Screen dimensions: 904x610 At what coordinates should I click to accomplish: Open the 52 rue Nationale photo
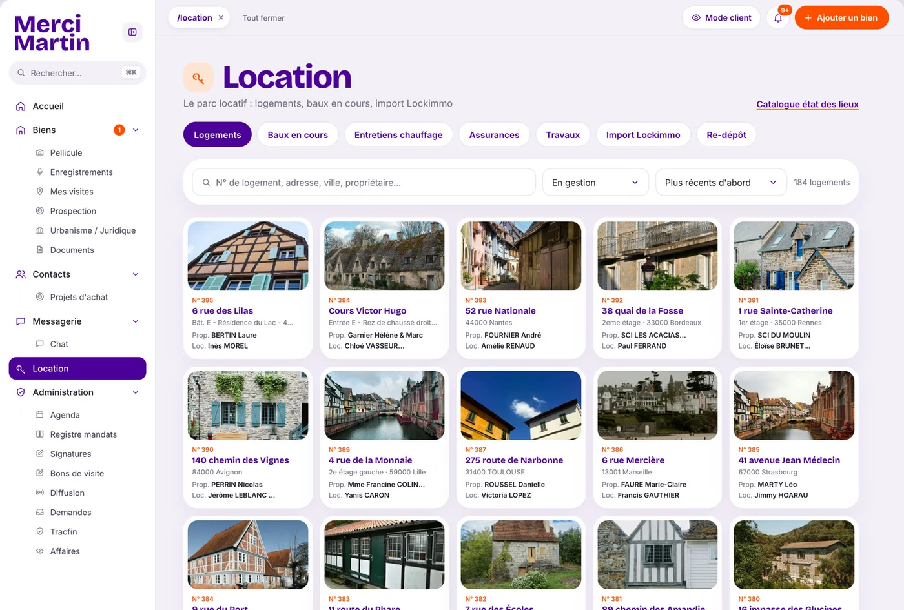pos(521,256)
